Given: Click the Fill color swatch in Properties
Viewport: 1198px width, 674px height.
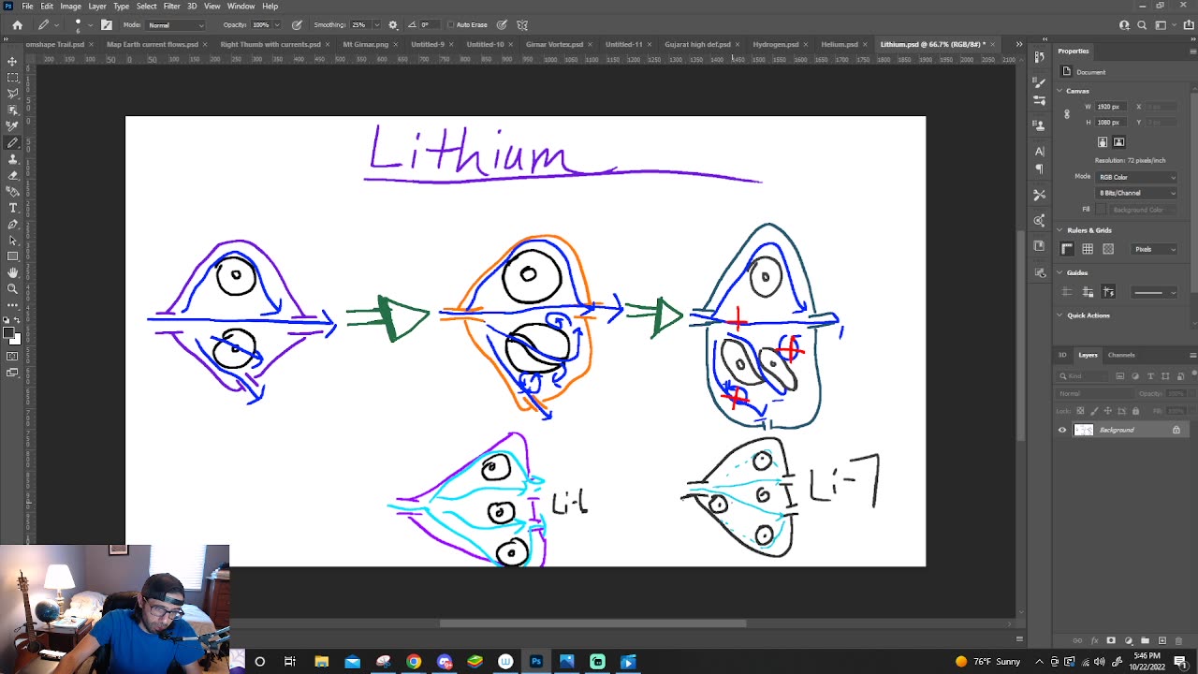Looking at the screenshot, I should point(1102,210).
